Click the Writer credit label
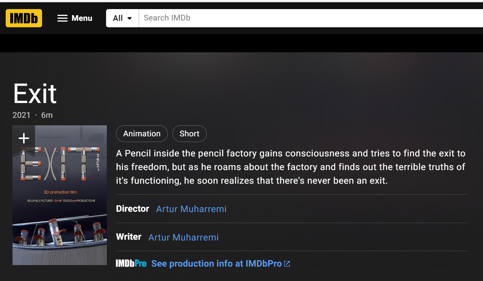 click(x=128, y=237)
